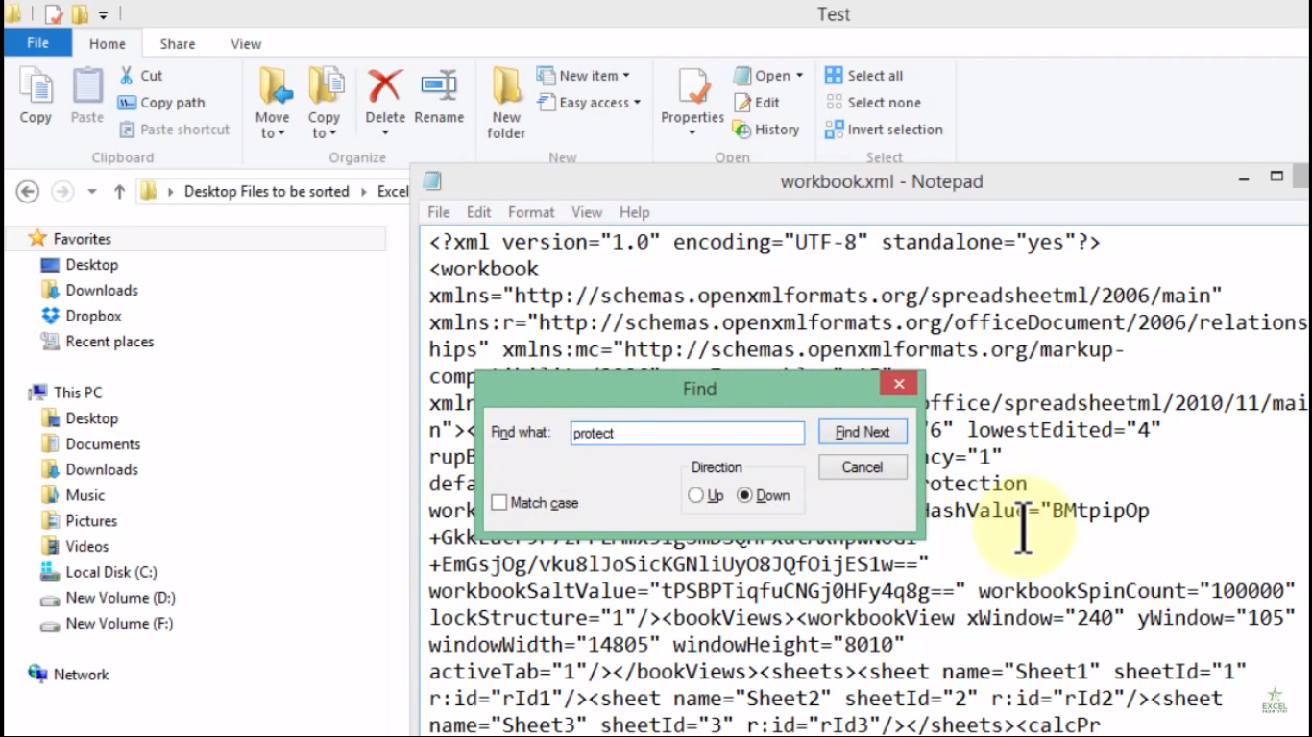Screen dimensions: 1312x737
Task: Go up one folder level arrow
Action: 119,191
